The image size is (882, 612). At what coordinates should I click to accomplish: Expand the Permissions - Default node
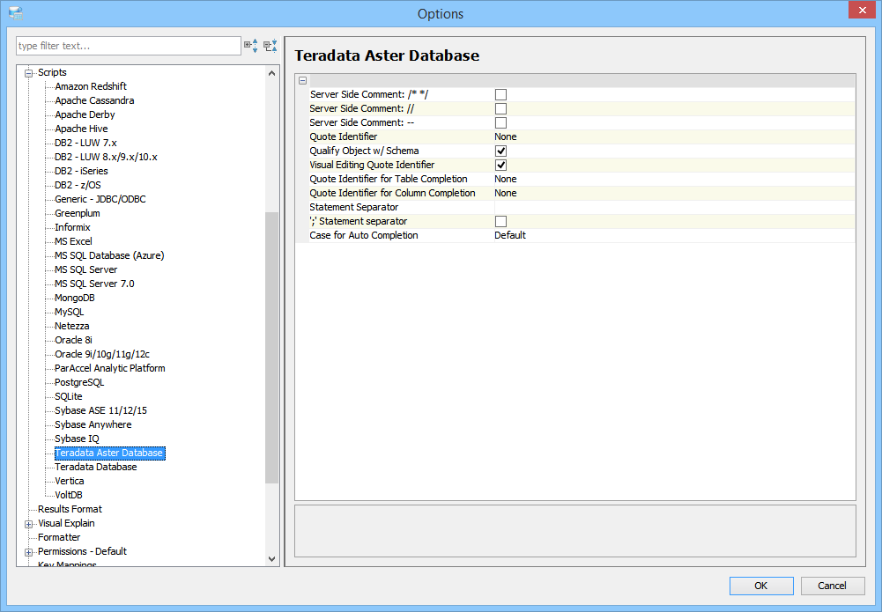point(29,552)
